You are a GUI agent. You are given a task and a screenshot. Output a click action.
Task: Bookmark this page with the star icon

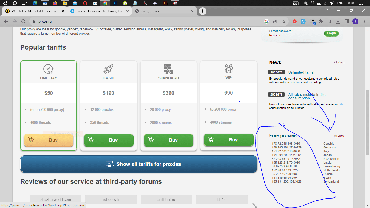[x=284, y=21]
